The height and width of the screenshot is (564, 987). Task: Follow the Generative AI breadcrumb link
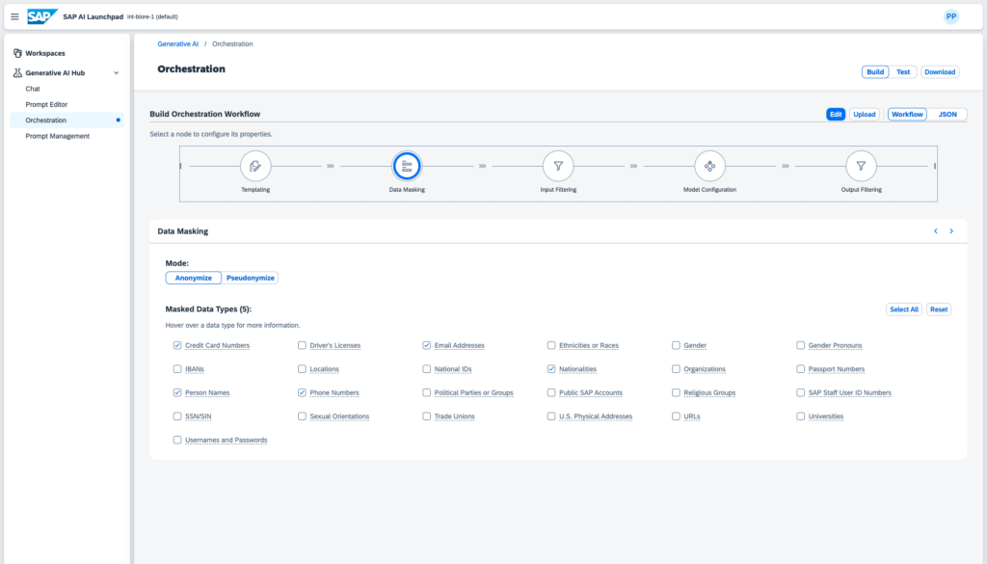tap(178, 44)
